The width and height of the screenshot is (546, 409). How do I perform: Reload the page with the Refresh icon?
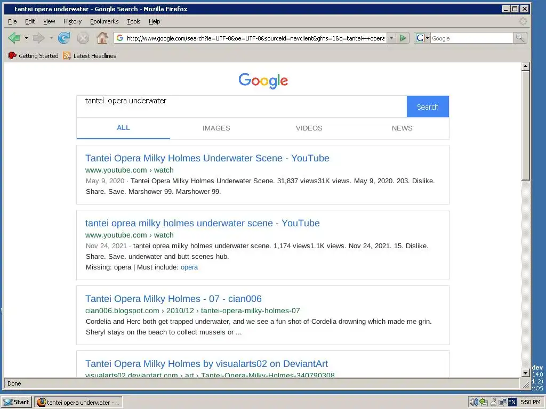pos(64,38)
